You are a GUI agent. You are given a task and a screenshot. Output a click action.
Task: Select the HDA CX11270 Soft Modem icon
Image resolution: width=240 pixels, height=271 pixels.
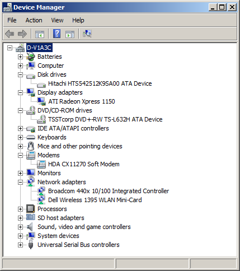41,164
